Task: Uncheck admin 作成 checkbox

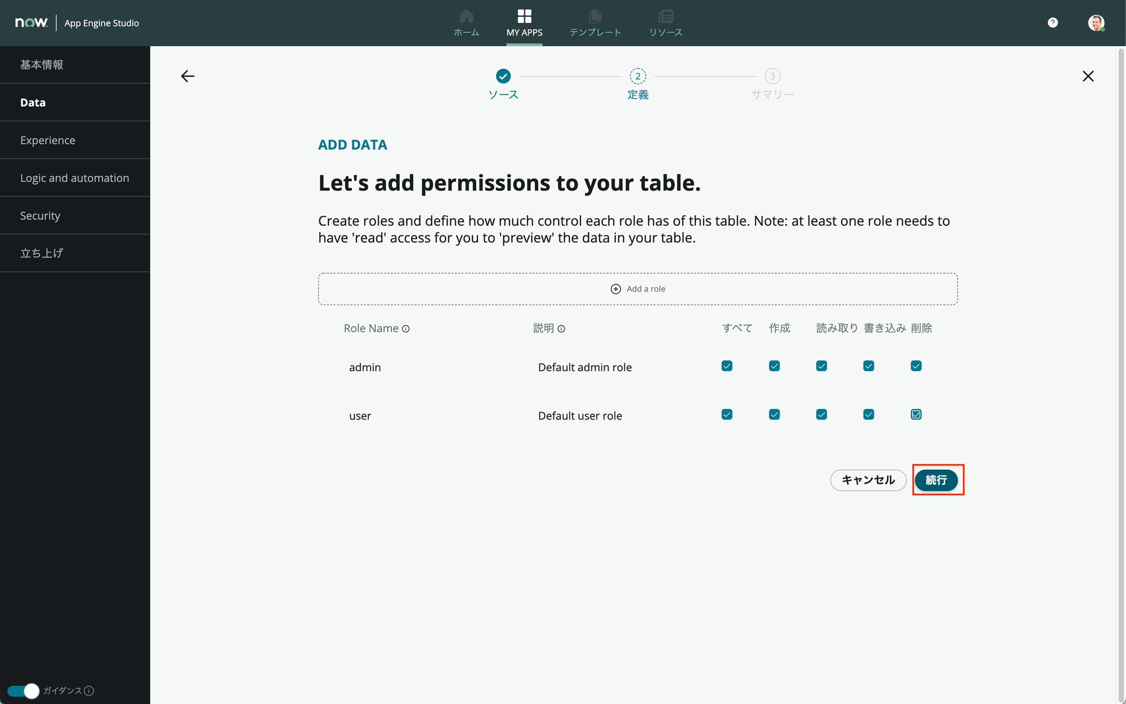Action: [774, 366]
